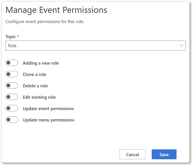
Task: Click the Clone a role label
Action: [x=35, y=75]
